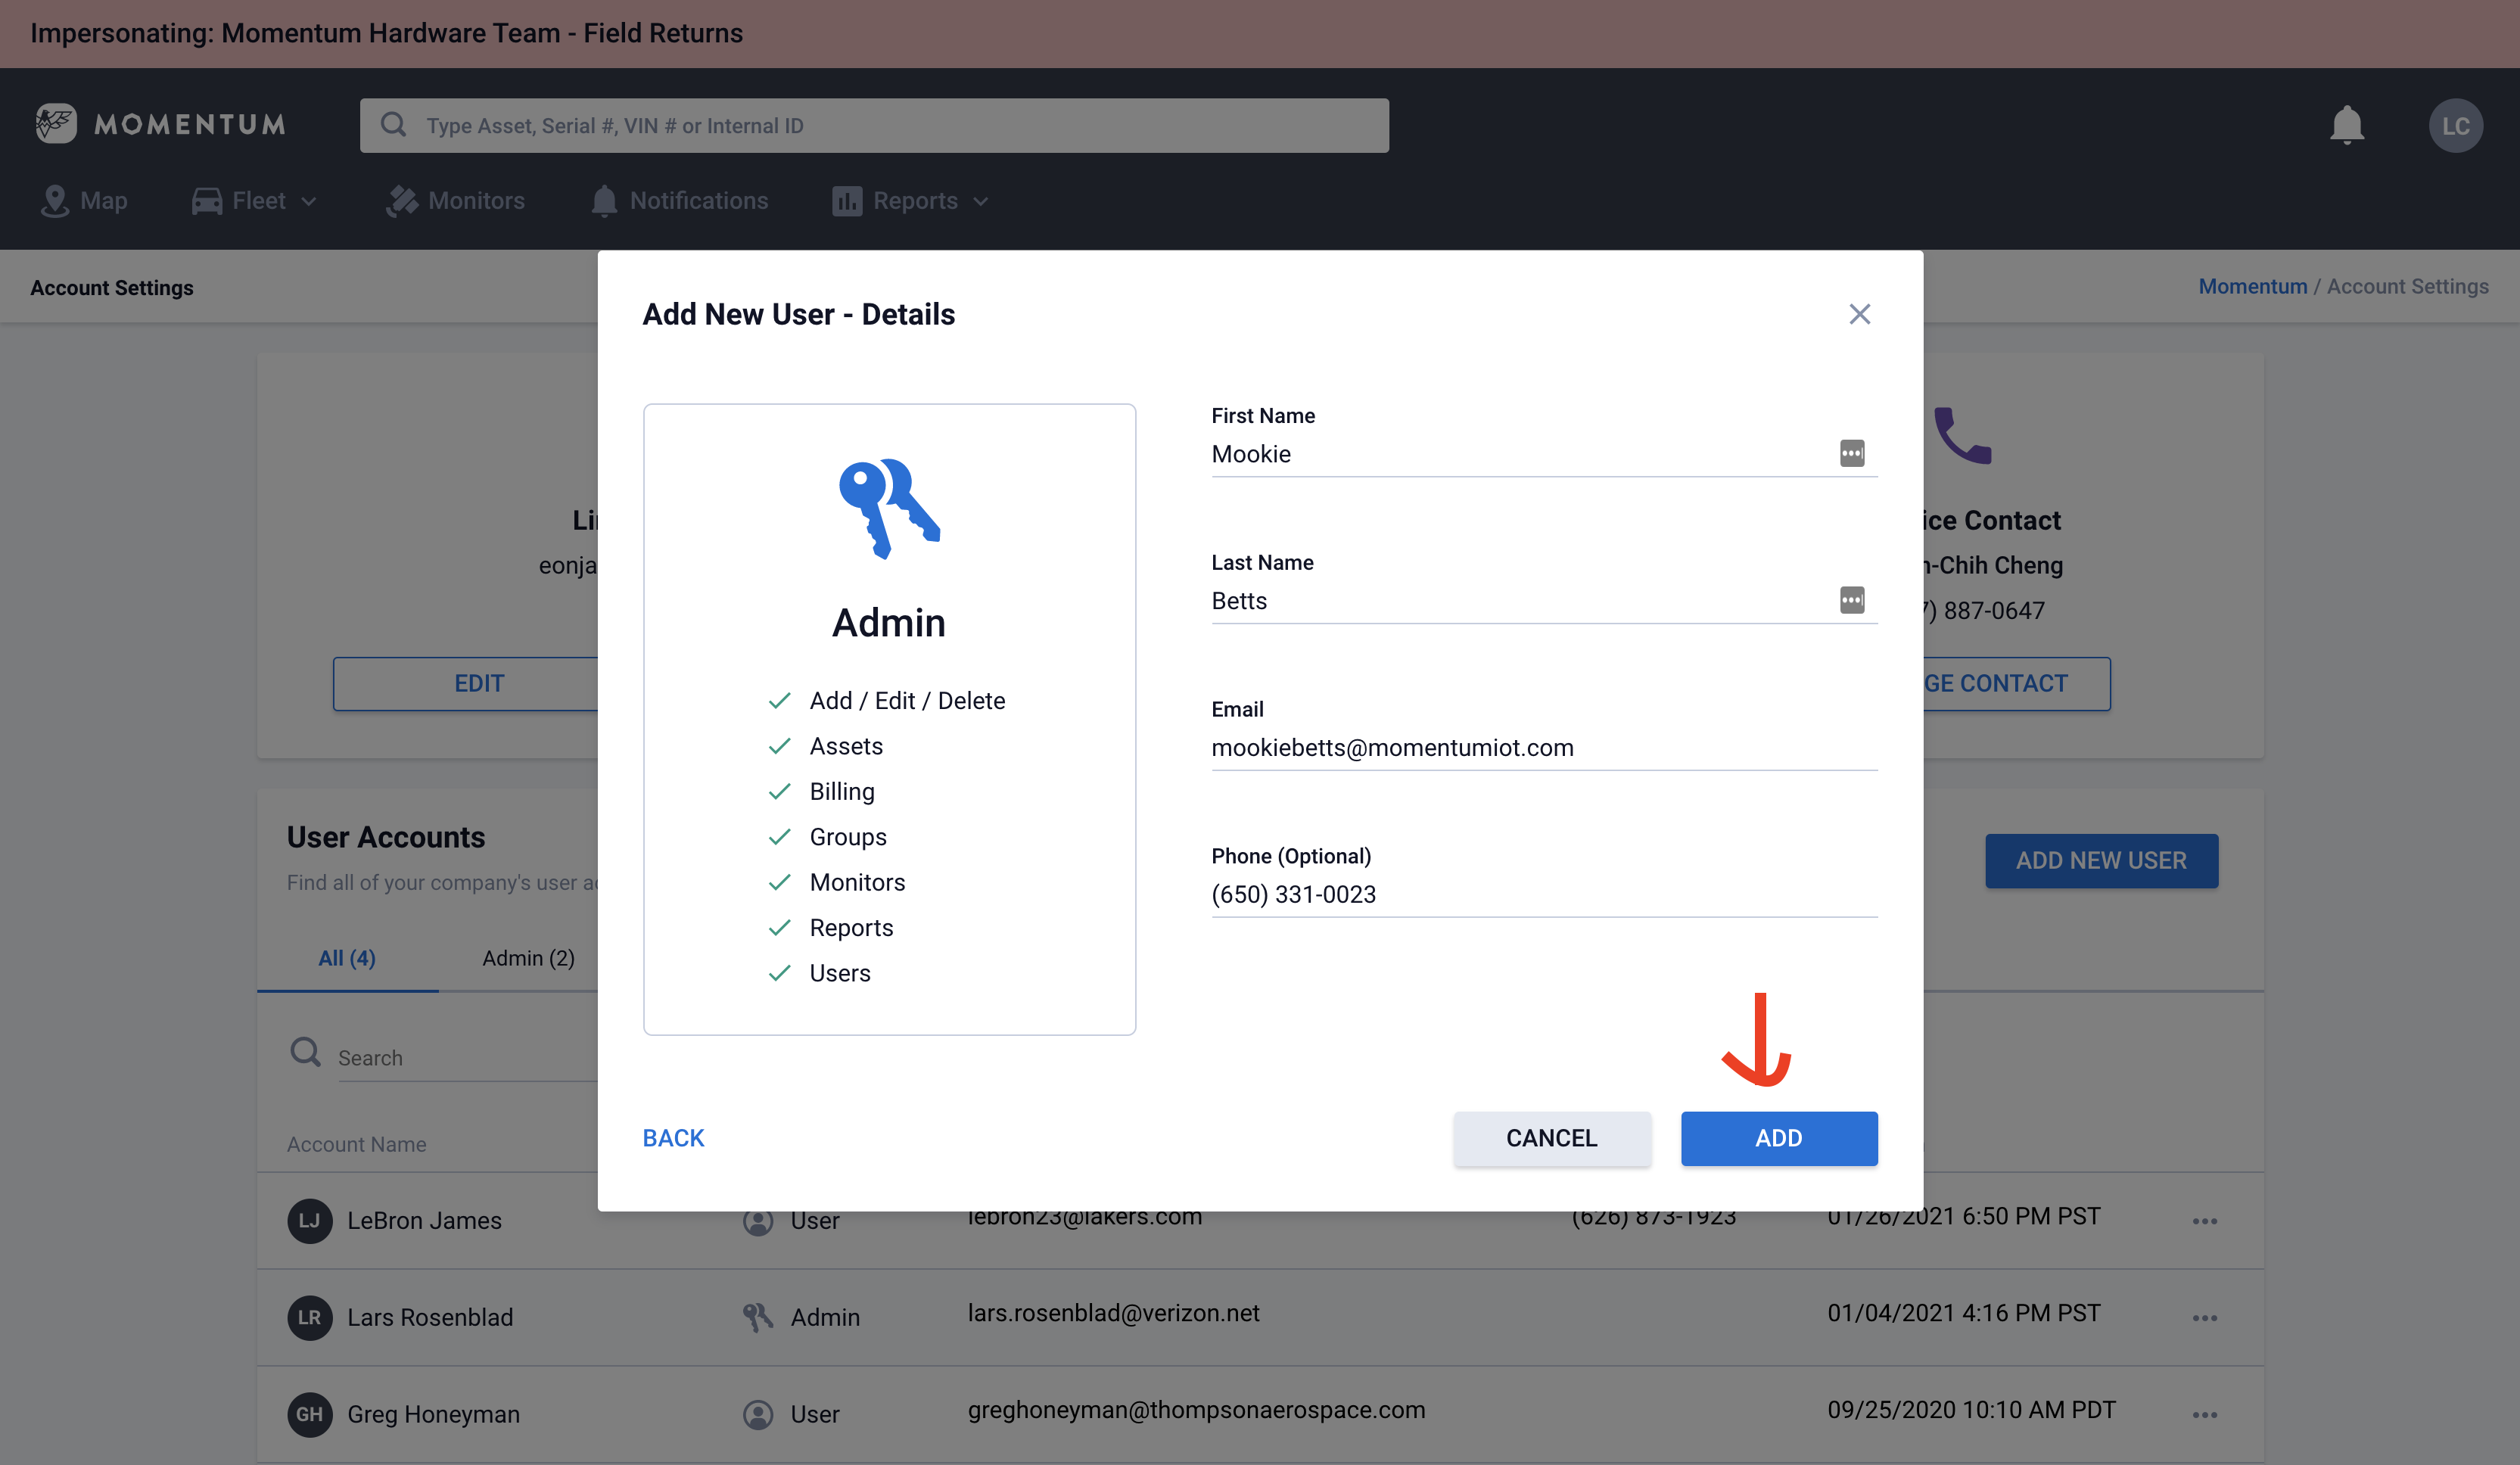This screenshot has height=1465, width=2520.
Task: Switch to the Admin (2) tab
Action: coord(528,958)
